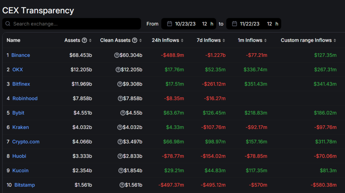Viewport: 345px width, 193px height.
Task: Sort by the 24h Inflows column arrows
Action: 182,40
